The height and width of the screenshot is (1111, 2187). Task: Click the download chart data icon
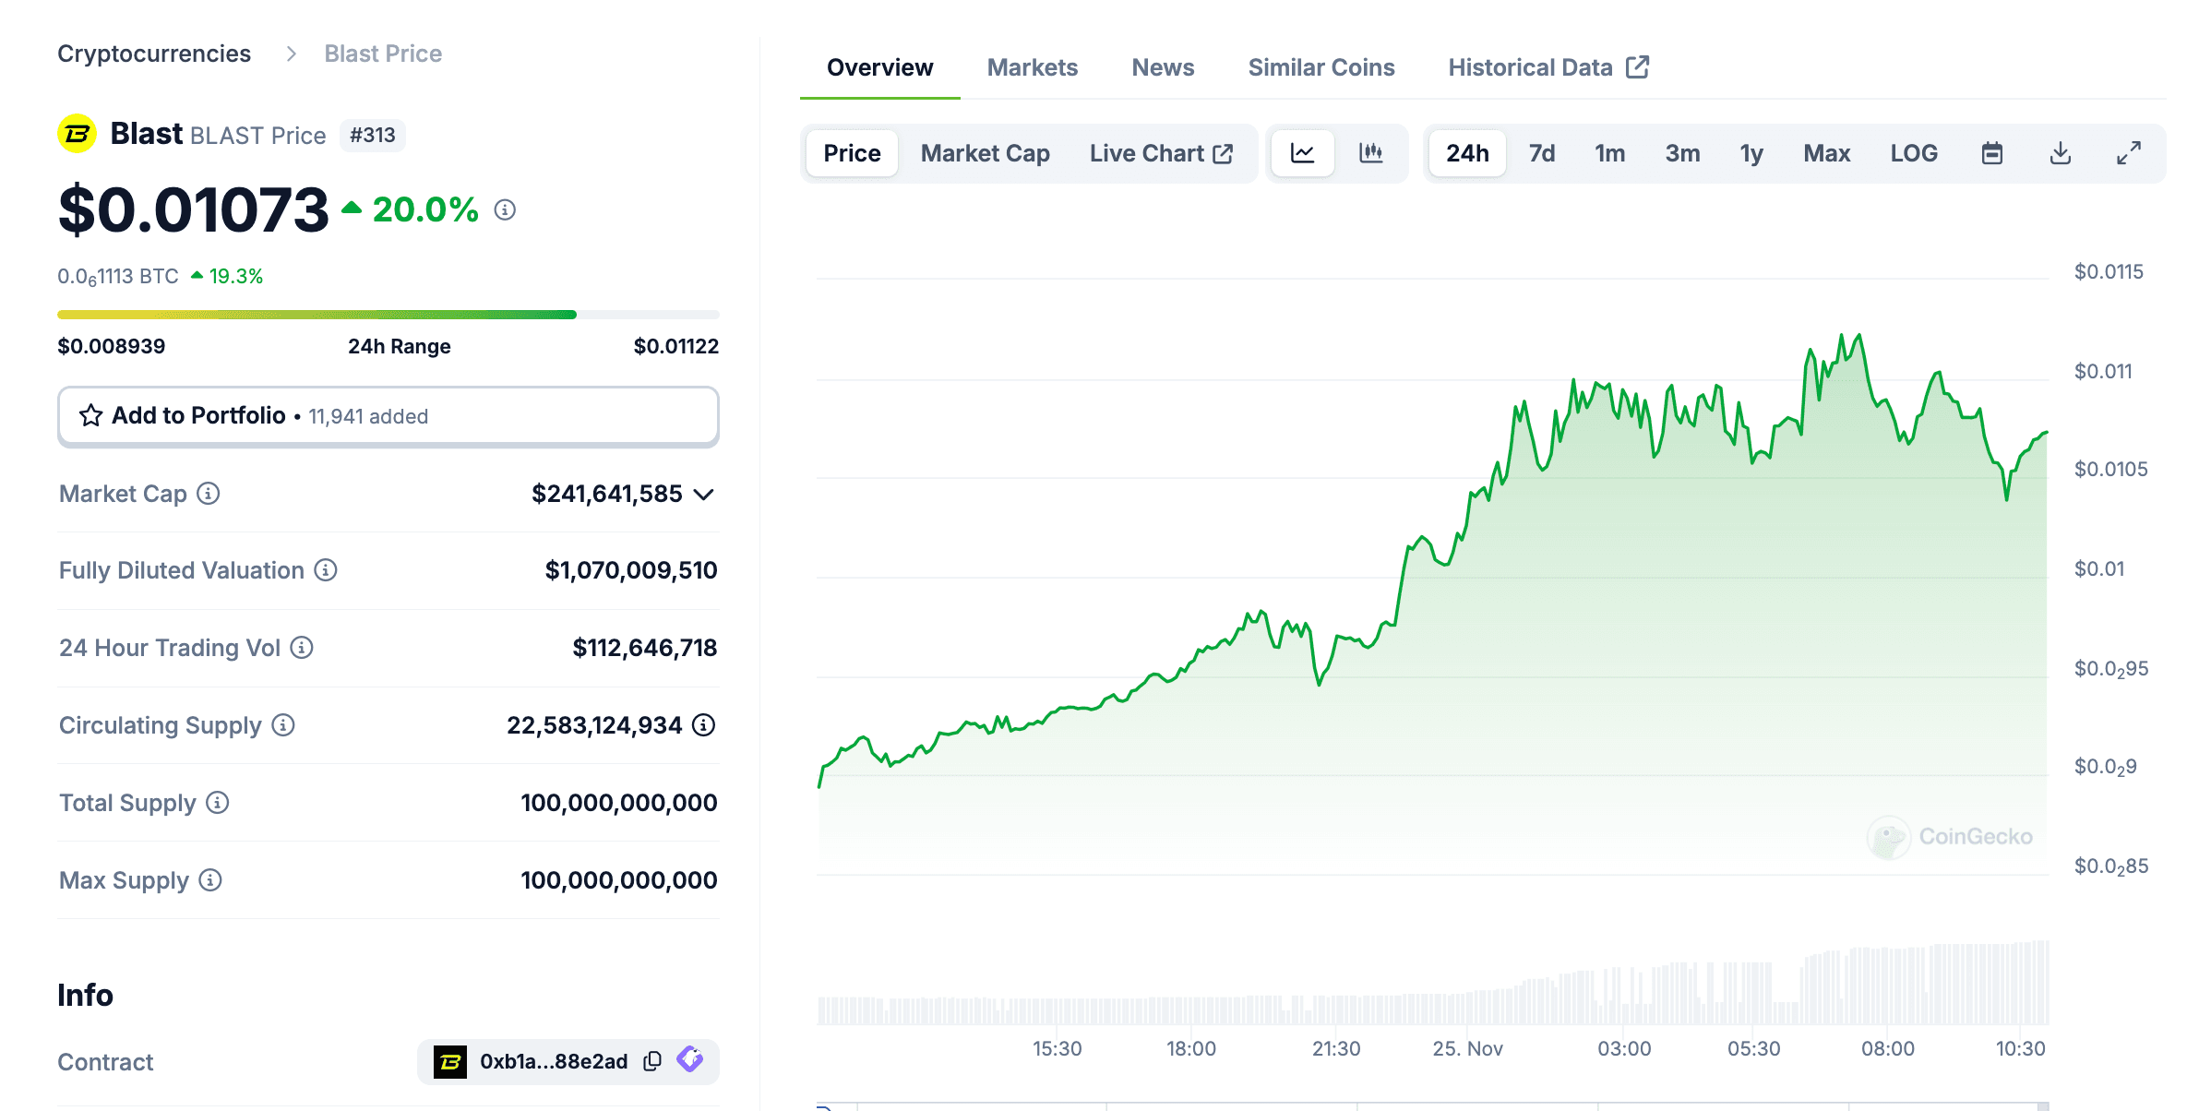pyautogui.click(x=2060, y=153)
